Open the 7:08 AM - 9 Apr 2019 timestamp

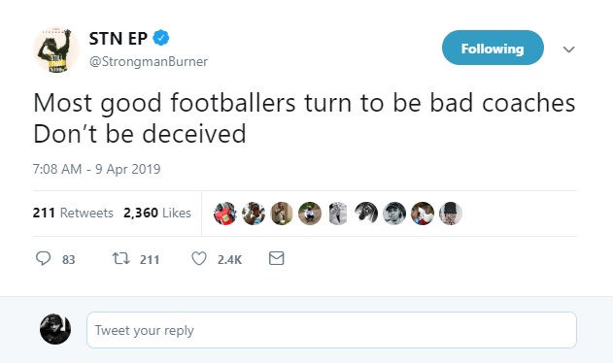96,169
